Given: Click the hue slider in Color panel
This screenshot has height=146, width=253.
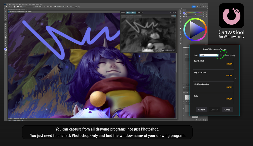Looking at the screenshot, I should pyautogui.click(x=195, y=12).
